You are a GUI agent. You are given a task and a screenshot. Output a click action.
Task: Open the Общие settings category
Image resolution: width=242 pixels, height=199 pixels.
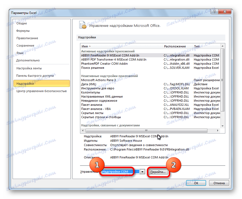(x=22, y=23)
